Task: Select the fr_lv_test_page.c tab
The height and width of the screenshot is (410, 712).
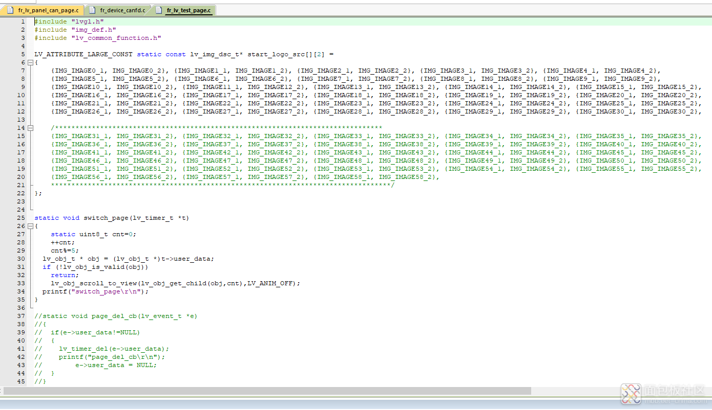Action: tap(183, 10)
